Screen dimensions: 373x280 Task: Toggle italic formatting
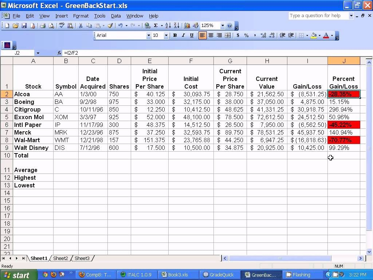pos(183,35)
